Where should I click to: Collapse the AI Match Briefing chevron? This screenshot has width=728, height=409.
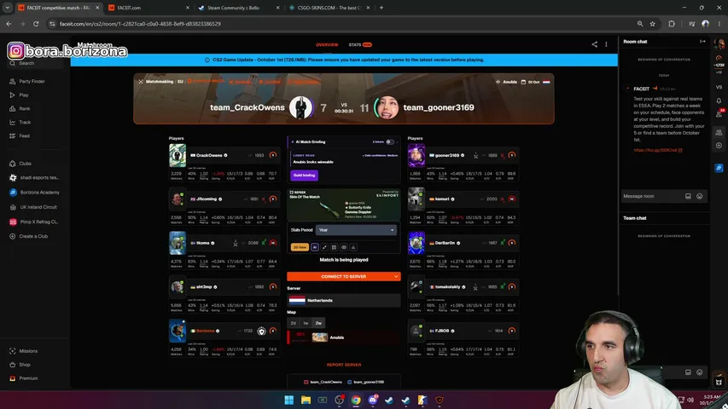click(398, 142)
